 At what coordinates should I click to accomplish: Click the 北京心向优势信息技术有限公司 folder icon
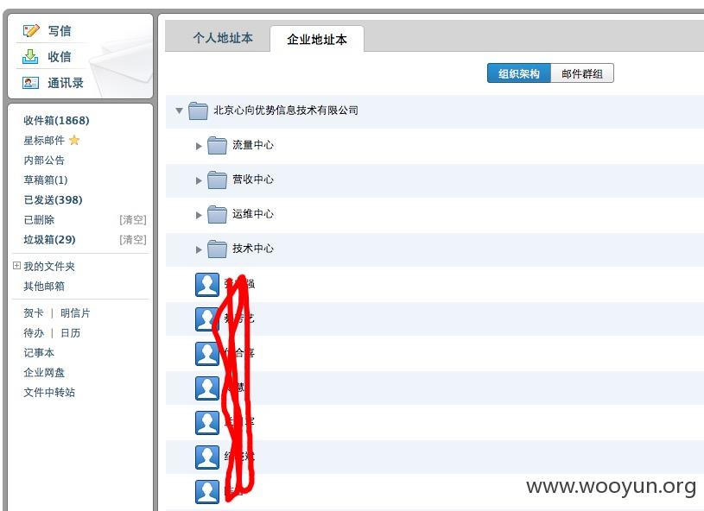click(198, 110)
